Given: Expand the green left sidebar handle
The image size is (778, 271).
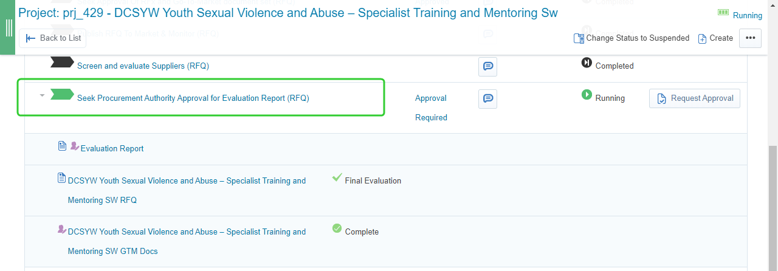Looking at the screenshot, I should [x=8, y=27].
